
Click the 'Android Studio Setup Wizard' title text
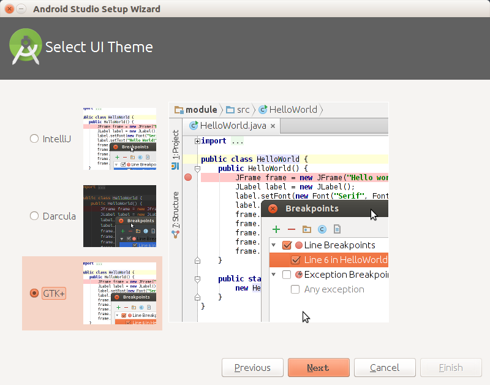coord(97,9)
